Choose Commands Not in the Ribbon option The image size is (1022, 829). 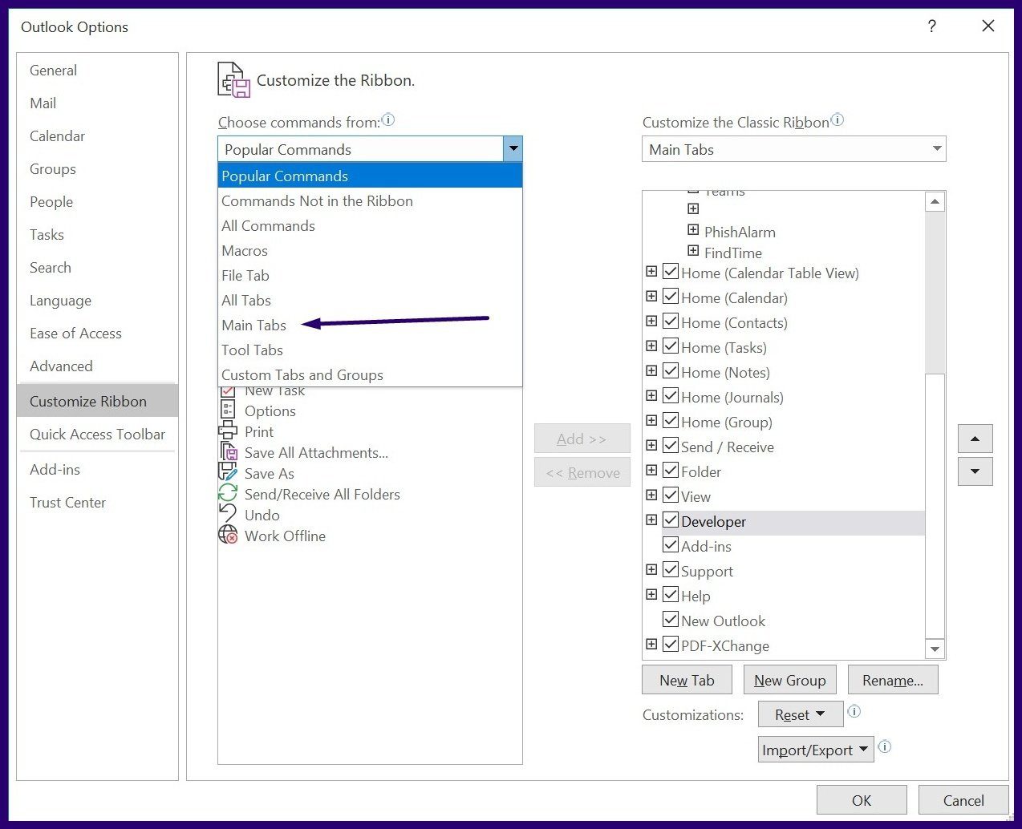[x=317, y=200]
